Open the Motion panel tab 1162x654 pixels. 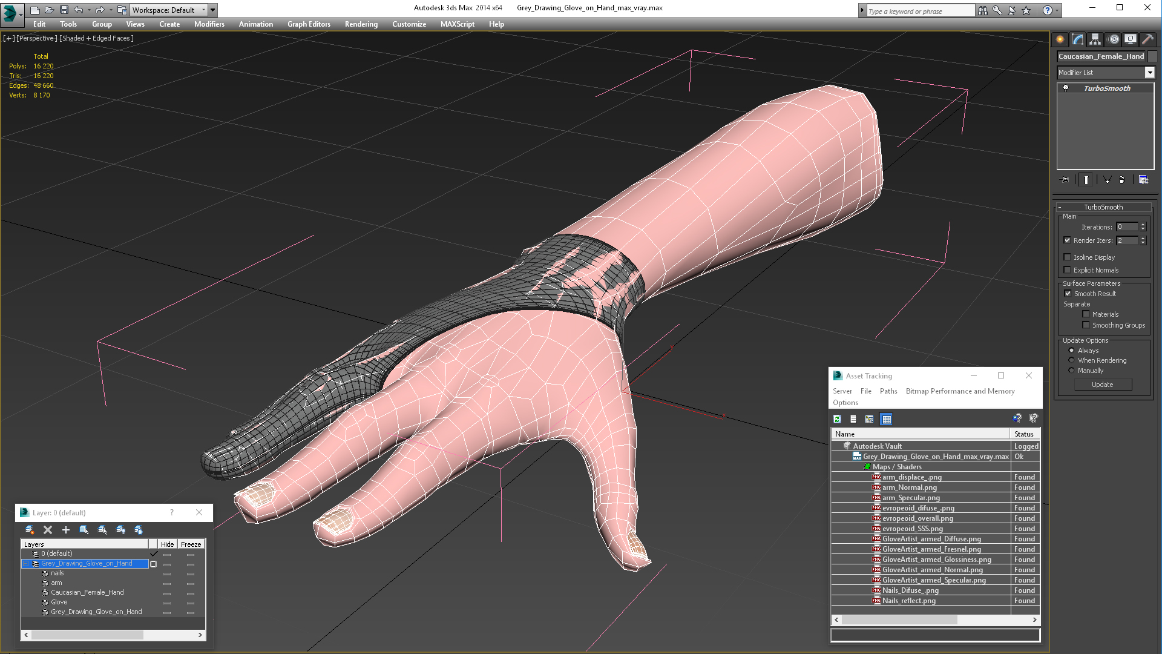tap(1114, 39)
